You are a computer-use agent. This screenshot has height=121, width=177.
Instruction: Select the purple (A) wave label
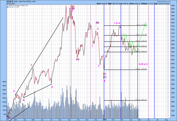click(78, 59)
